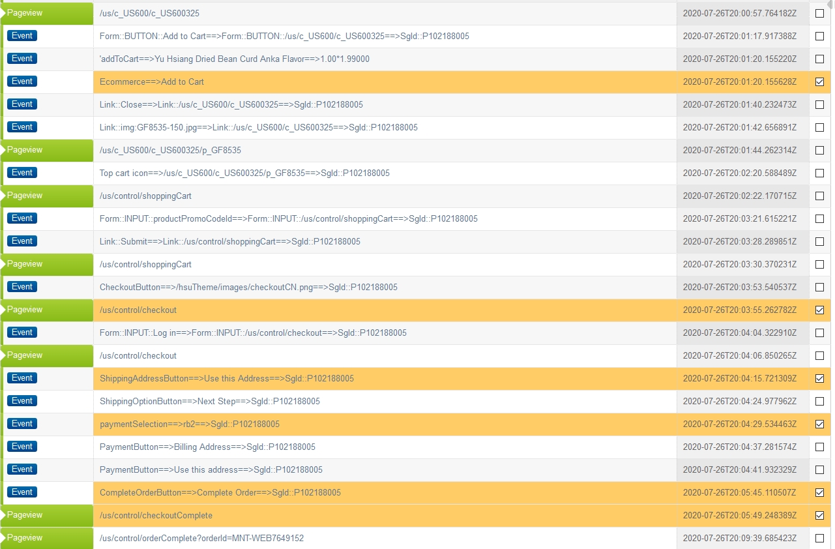Click timestamp 2020-07-26T20:03:30.370231Z
The width and height of the screenshot is (835, 549).
click(x=740, y=265)
